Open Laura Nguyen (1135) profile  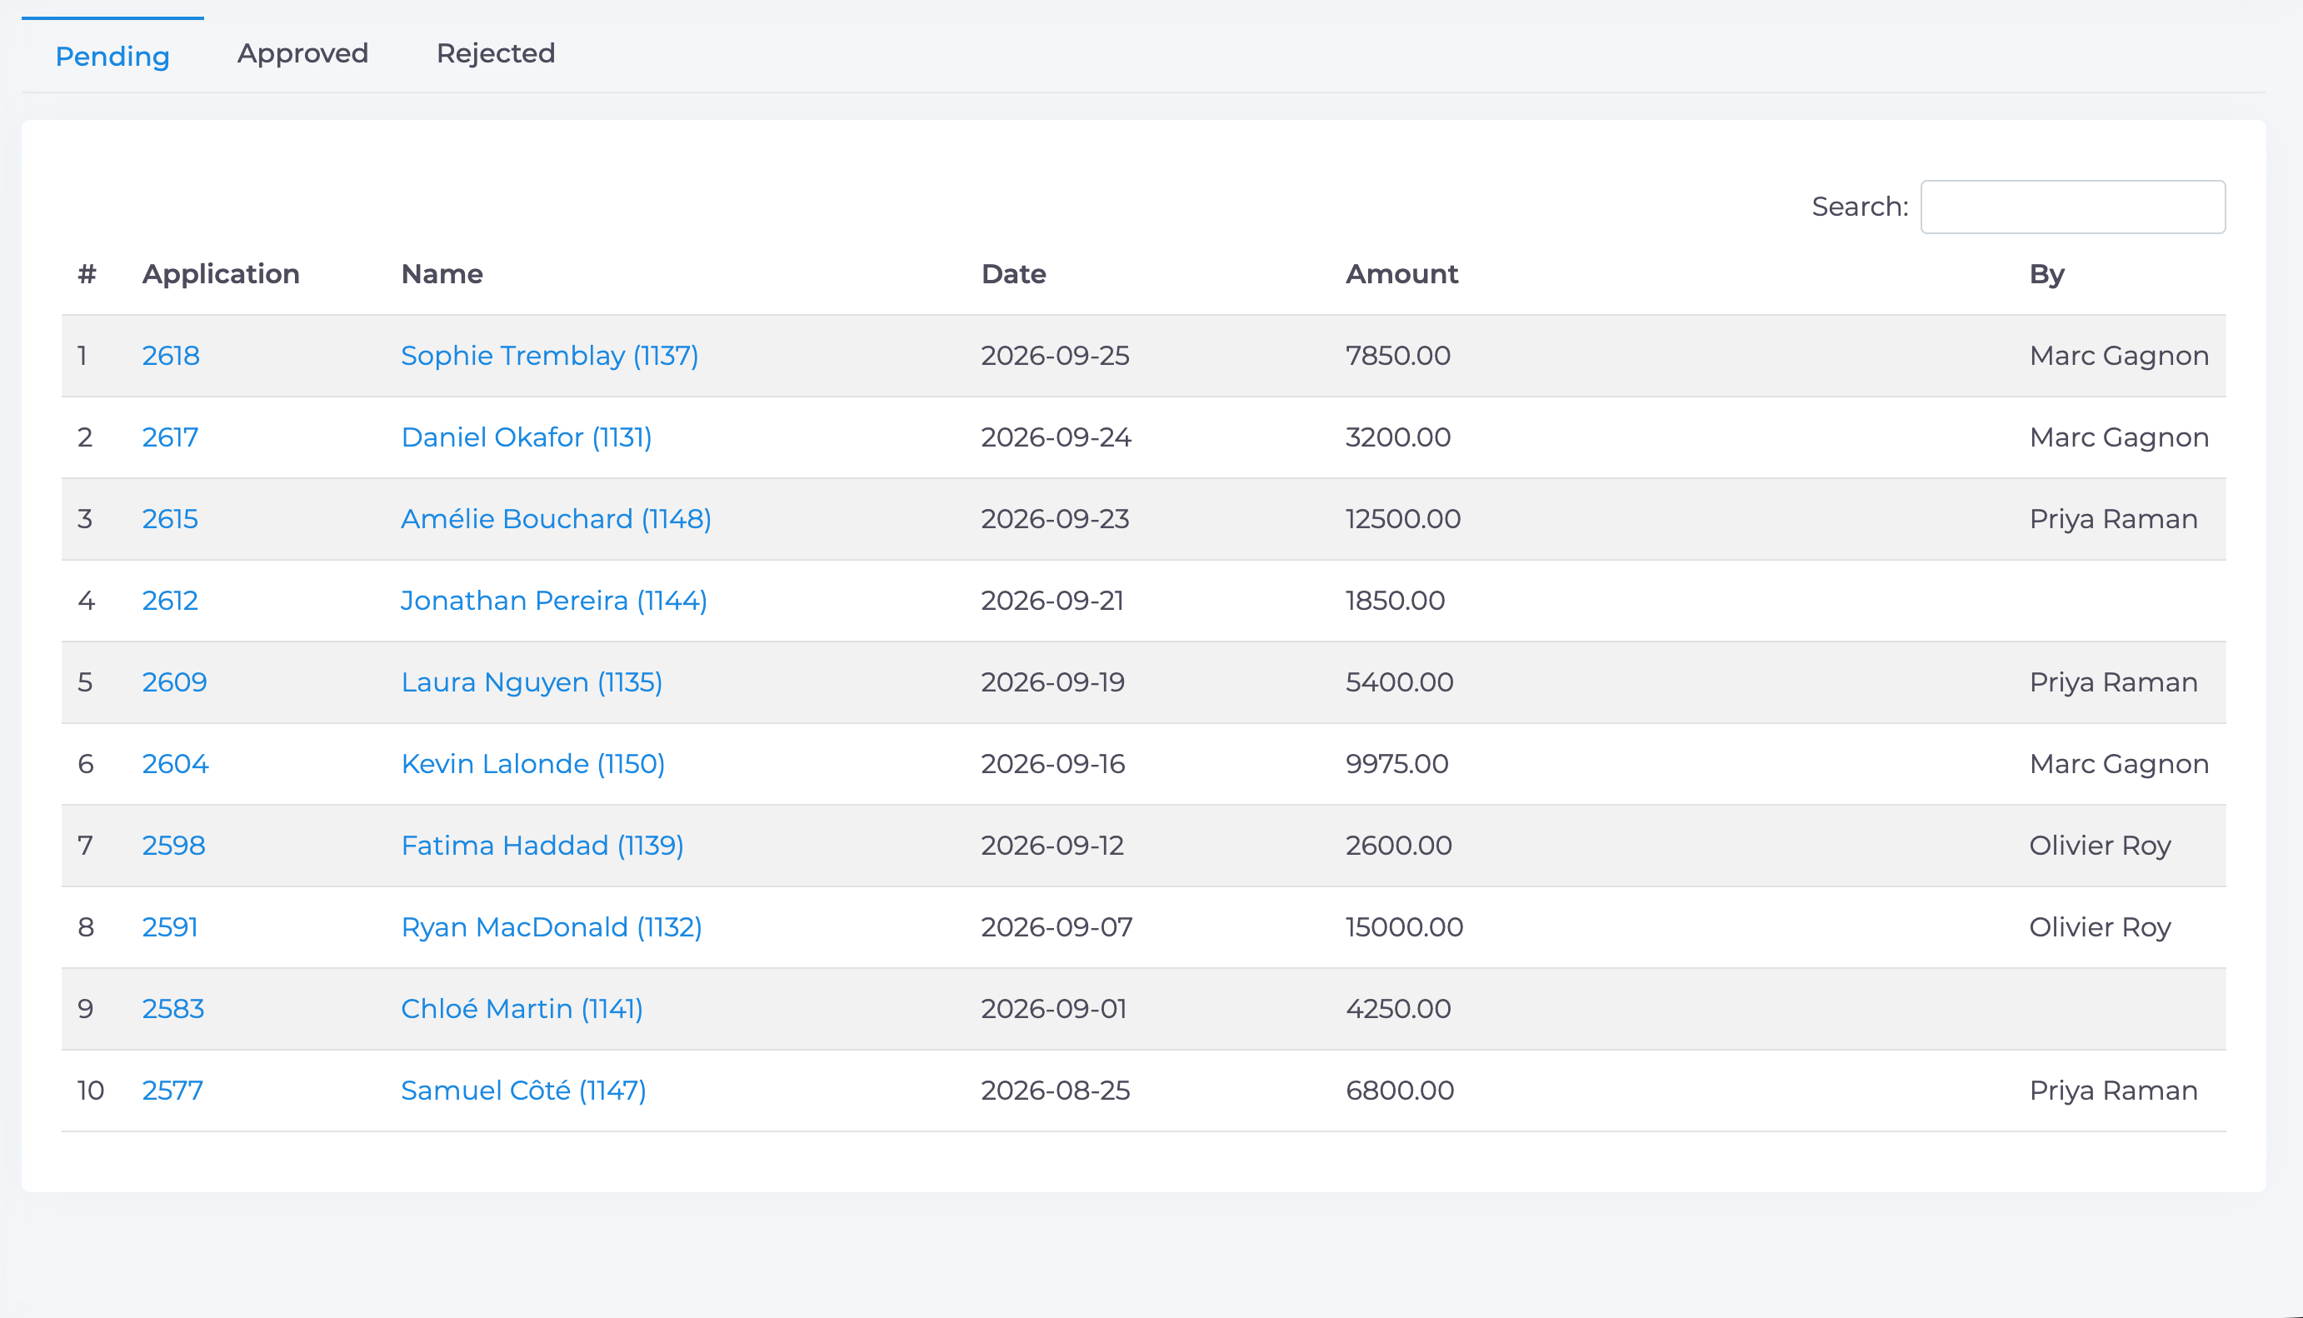tap(532, 682)
